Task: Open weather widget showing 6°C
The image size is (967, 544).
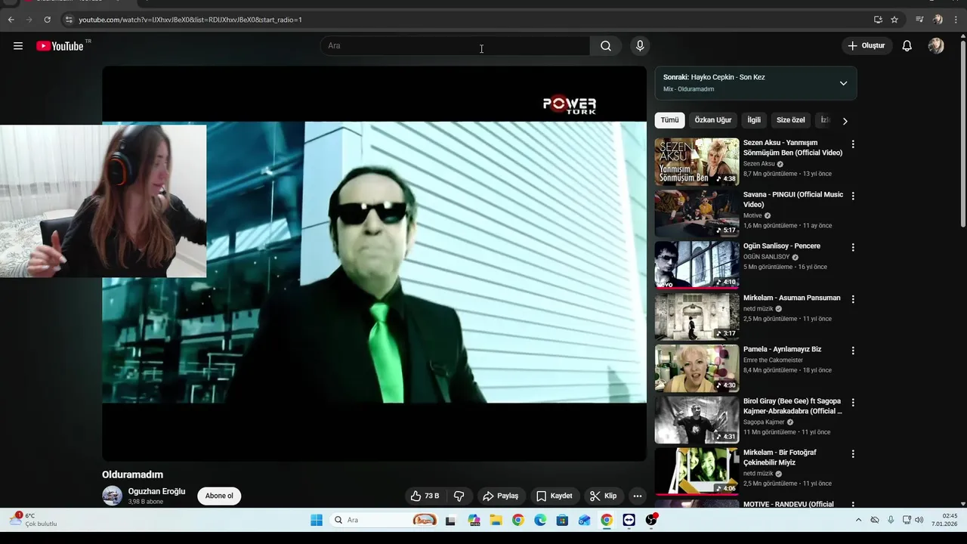Action: pyautogui.click(x=34, y=520)
